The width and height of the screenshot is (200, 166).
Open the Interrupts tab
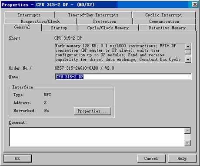(x=29, y=15)
